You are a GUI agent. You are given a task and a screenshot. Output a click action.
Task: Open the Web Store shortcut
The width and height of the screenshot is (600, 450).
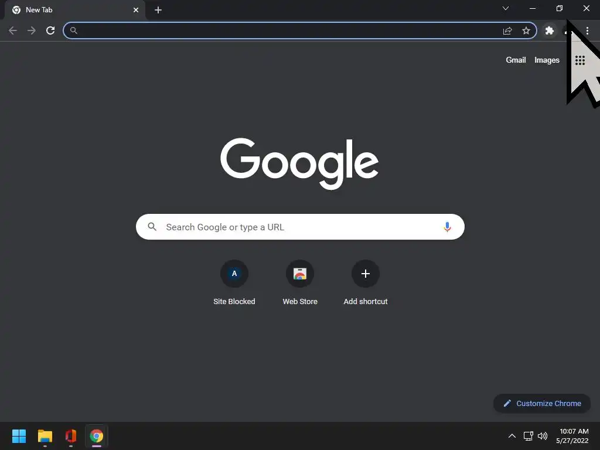[300, 282]
